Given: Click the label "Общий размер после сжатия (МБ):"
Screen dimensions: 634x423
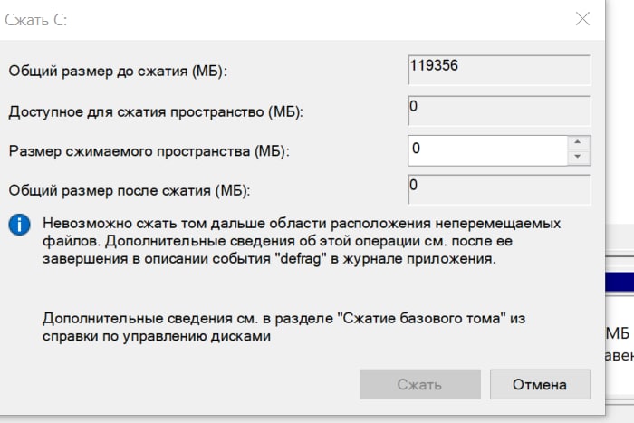Looking at the screenshot, I should pyautogui.click(x=130, y=190).
